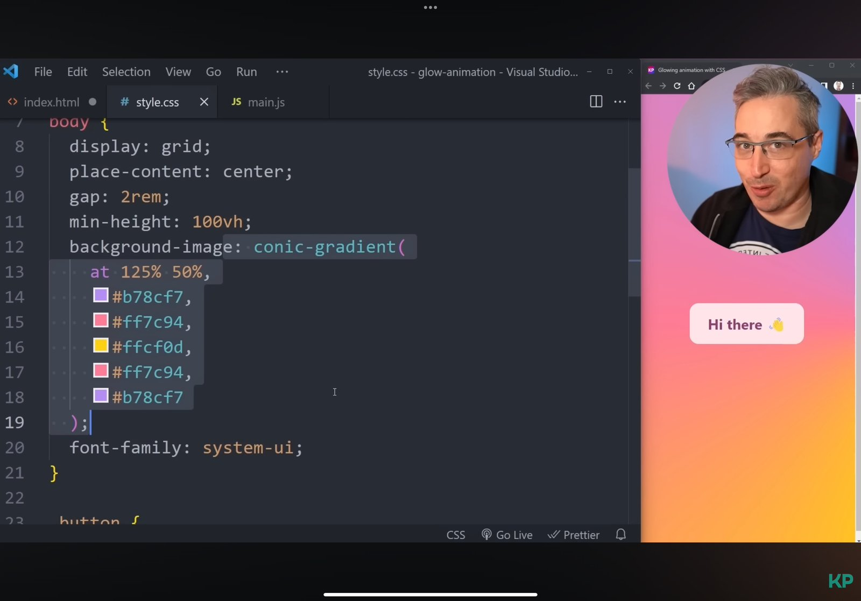Click the browser forward arrow
This screenshot has height=601, width=861.
[x=662, y=86]
